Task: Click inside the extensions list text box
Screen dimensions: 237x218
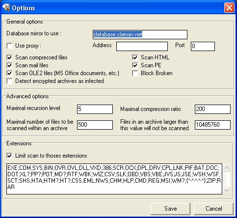Action: (114, 179)
